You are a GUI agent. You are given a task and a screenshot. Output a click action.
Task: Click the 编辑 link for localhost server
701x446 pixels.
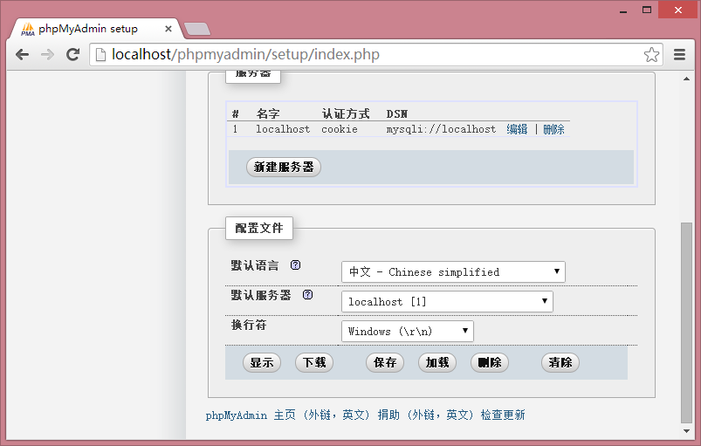517,129
